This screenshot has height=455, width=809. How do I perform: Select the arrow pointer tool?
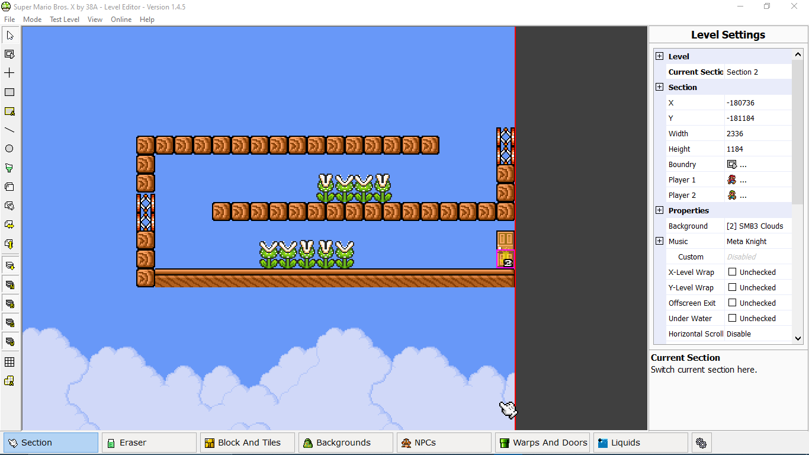coord(9,36)
